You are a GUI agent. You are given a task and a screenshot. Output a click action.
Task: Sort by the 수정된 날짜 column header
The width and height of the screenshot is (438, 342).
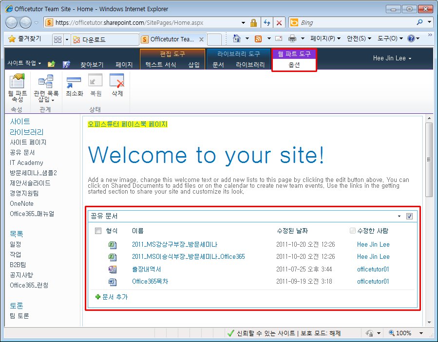[292, 231]
